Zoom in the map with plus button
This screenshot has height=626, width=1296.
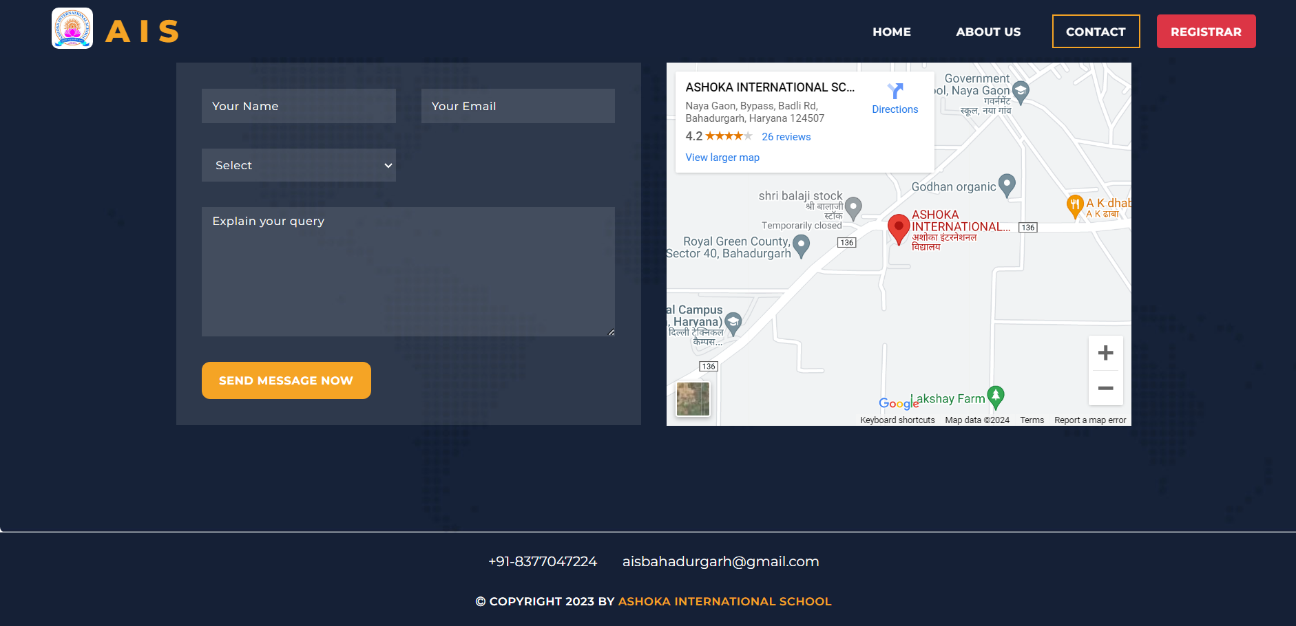(x=1105, y=353)
